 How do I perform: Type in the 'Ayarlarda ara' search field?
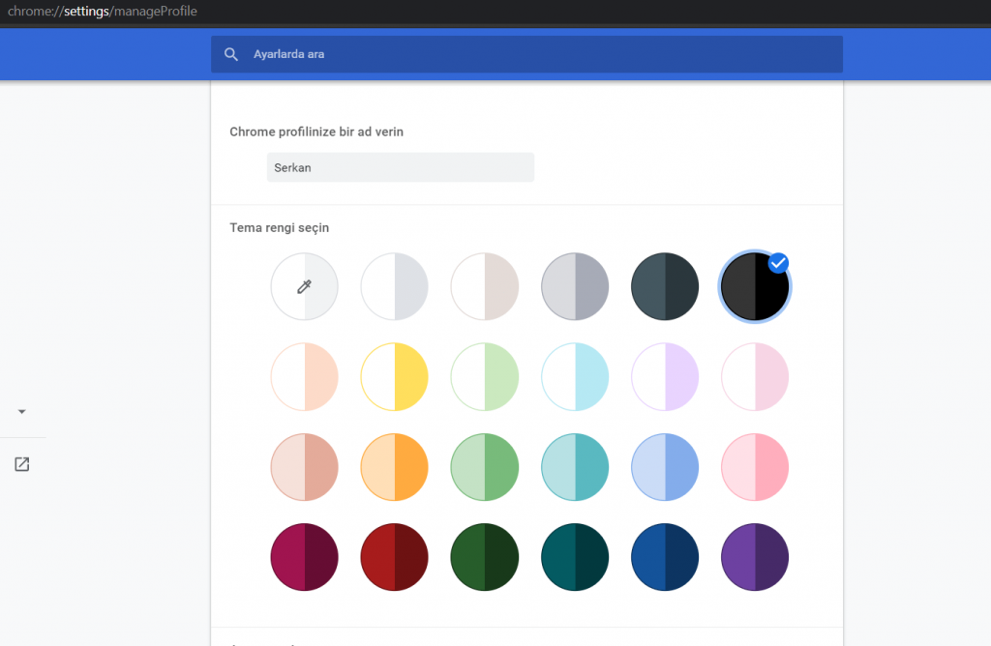[542, 55]
